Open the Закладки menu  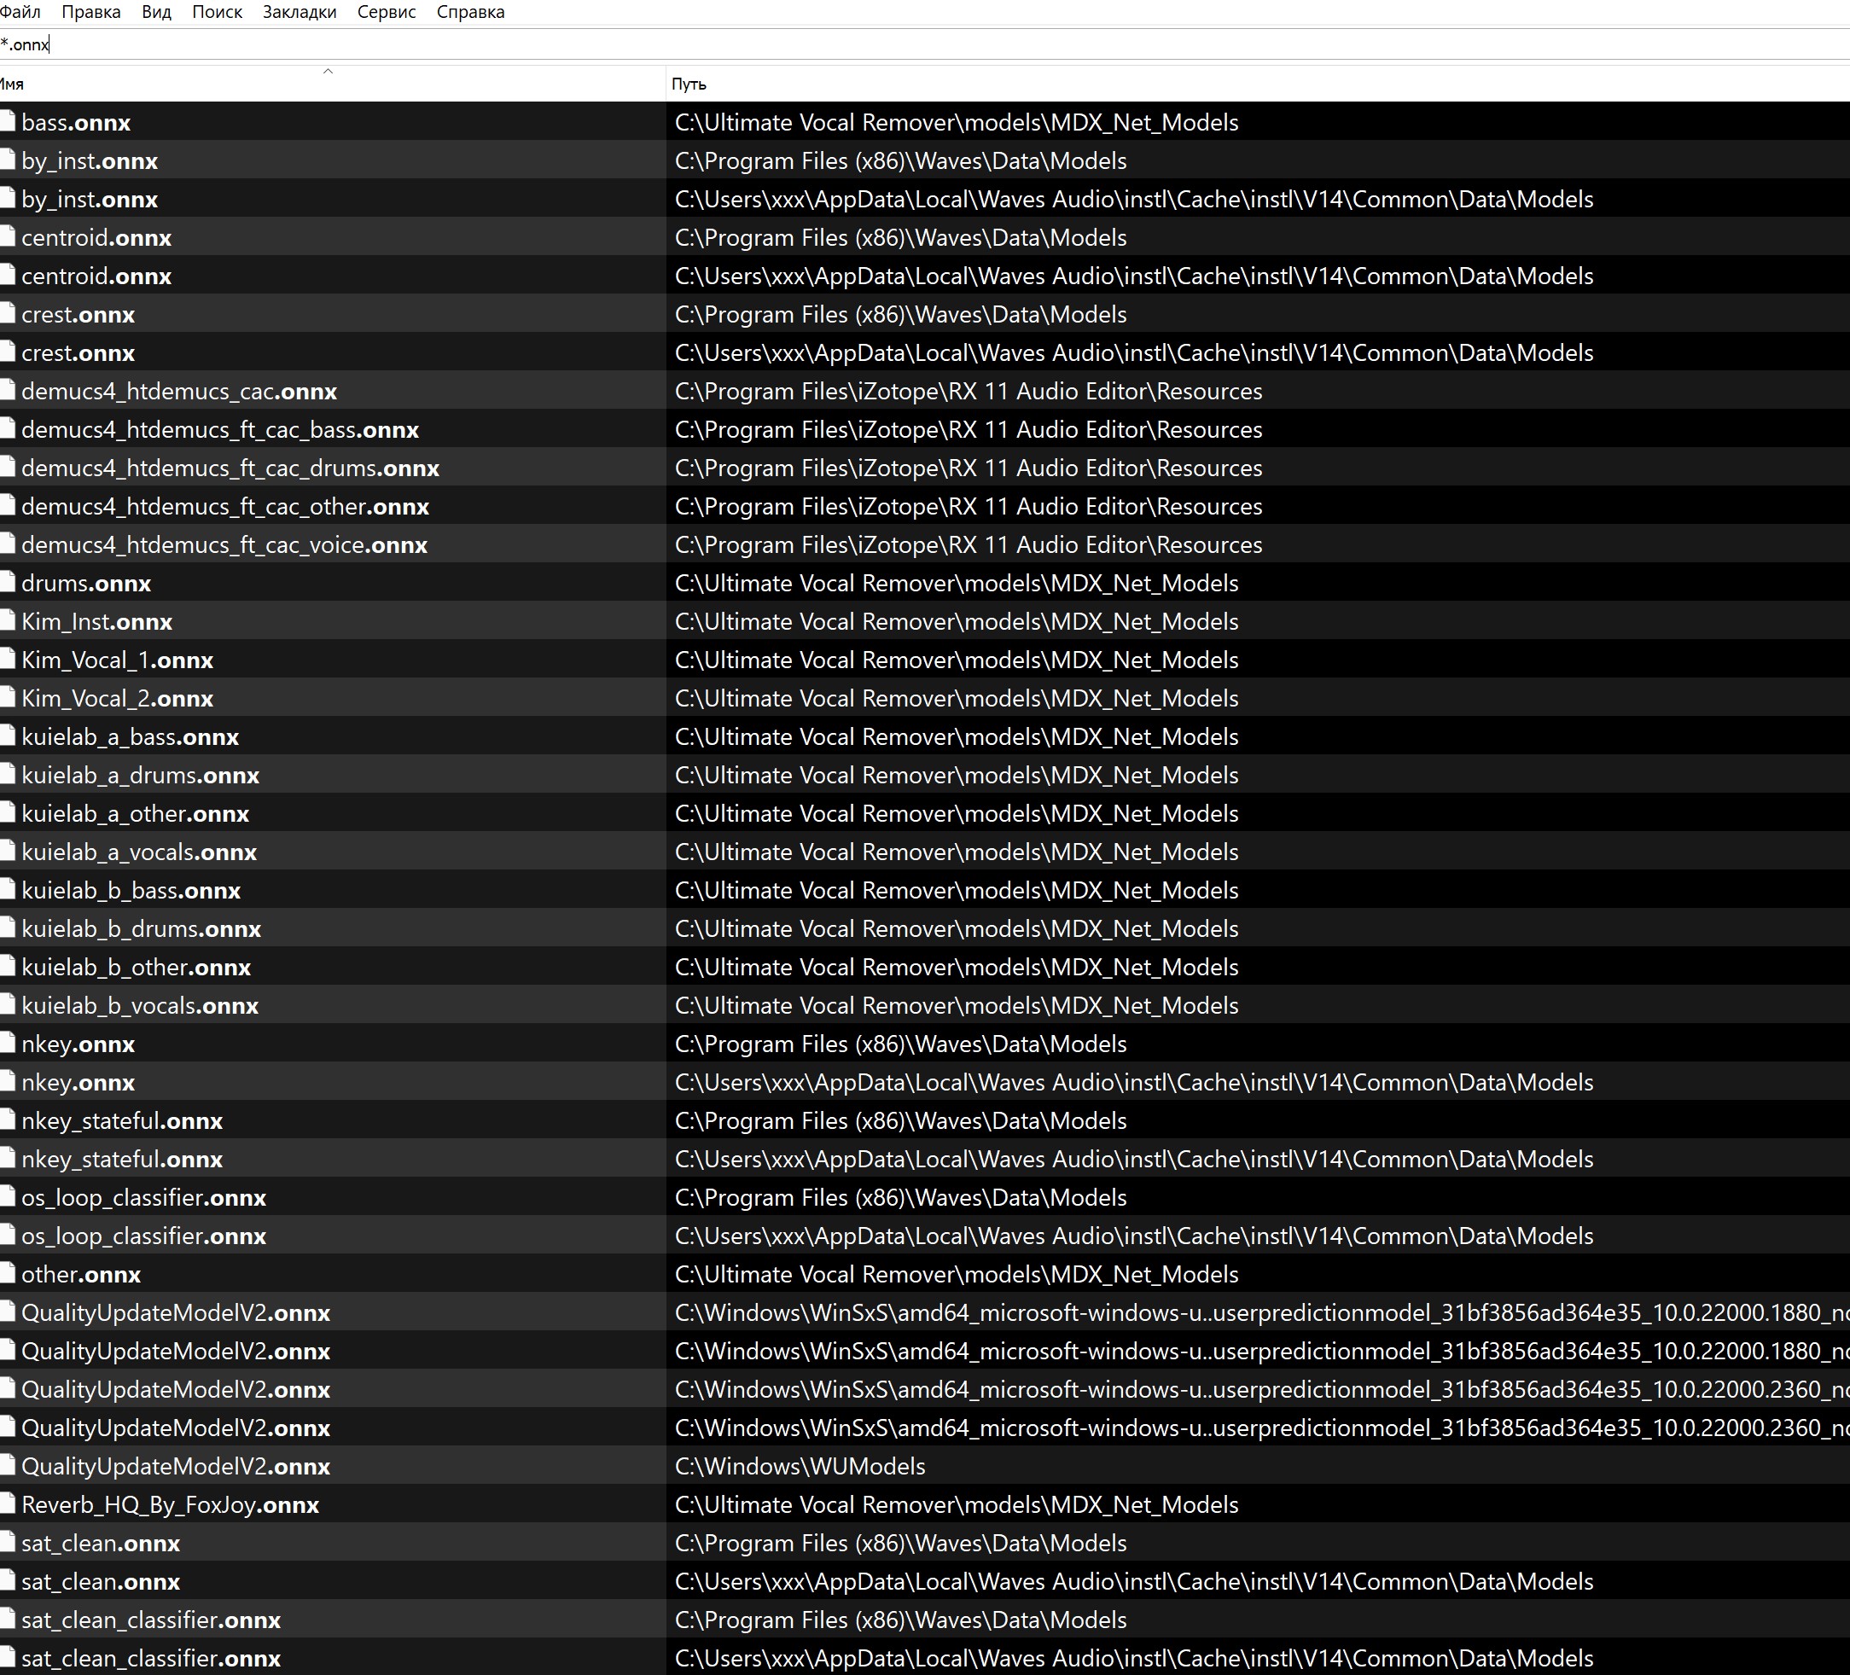[x=300, y=12]
